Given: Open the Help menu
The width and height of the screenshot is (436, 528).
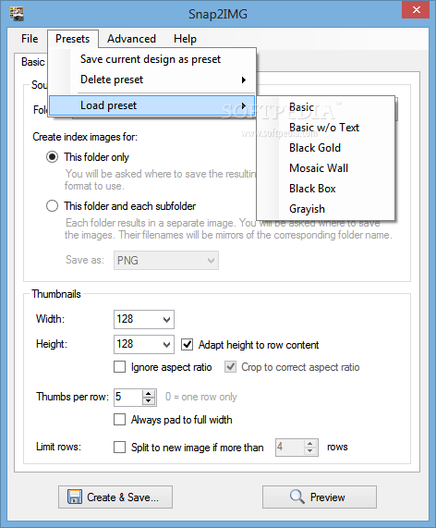Looking at the screenshot, I should pyautogui.click(x=185, y=39).
